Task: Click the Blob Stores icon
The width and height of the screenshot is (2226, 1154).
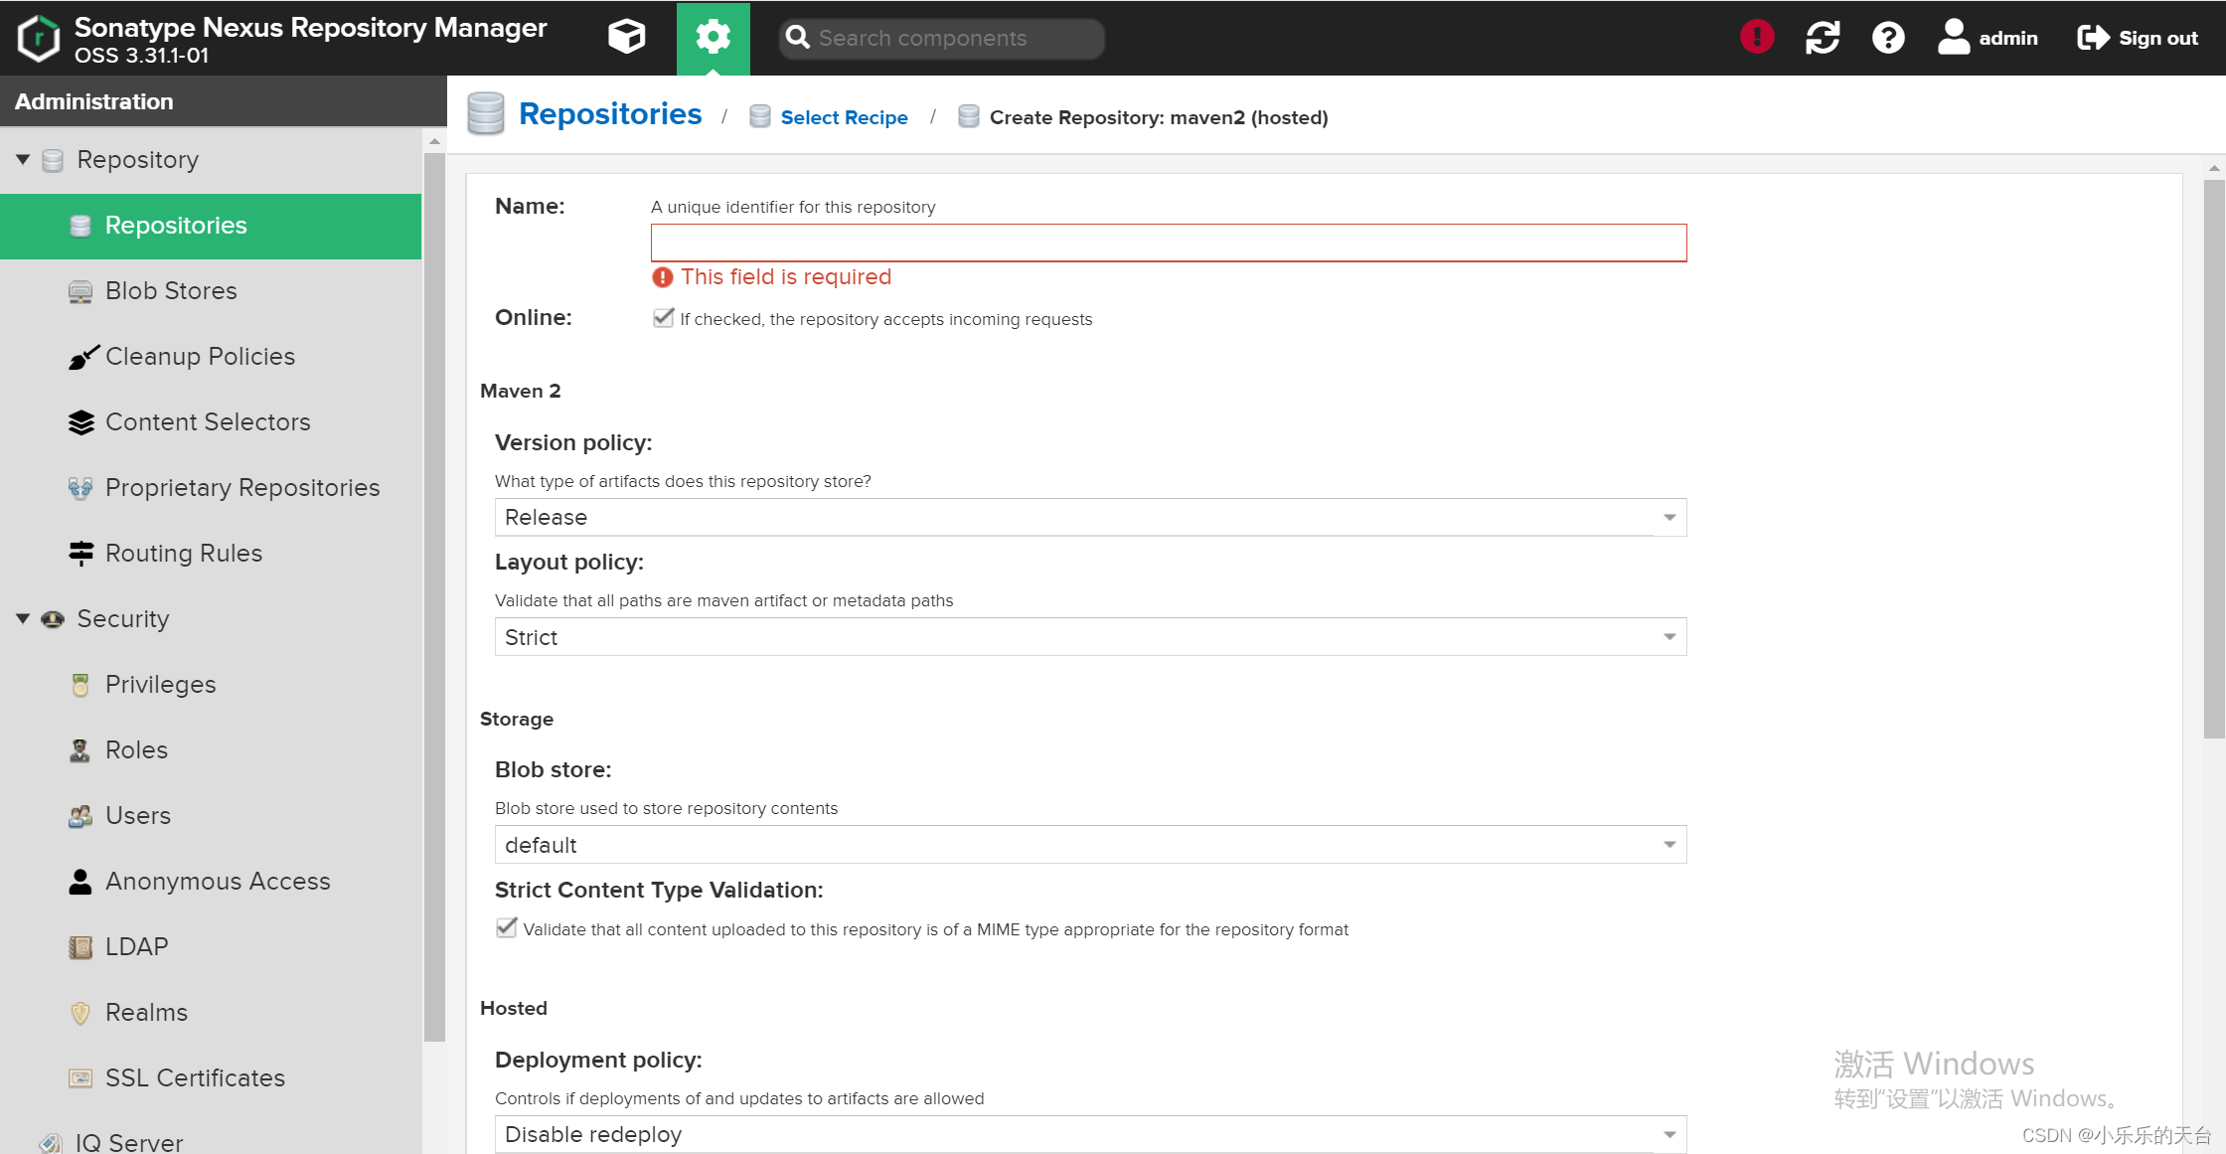Action: click(x=80, y=291)
